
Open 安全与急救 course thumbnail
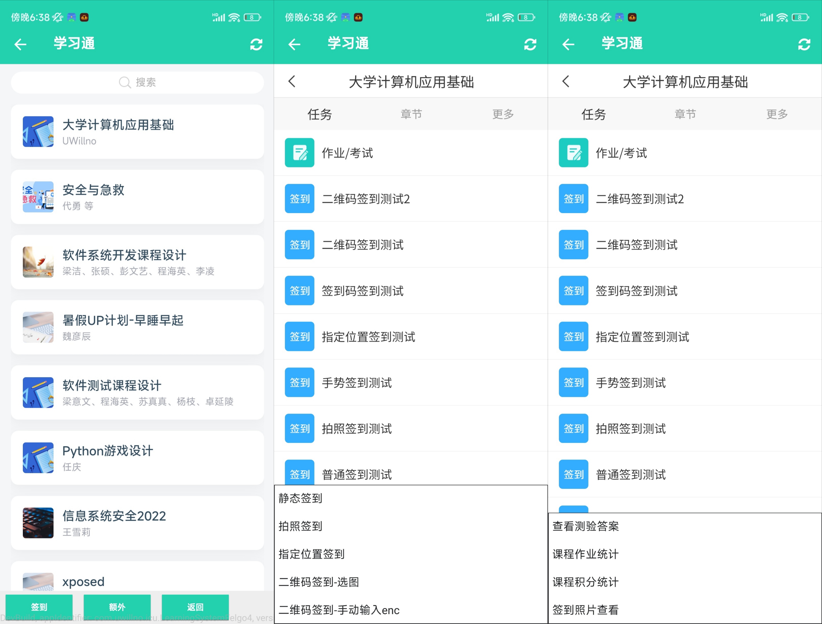[x=38, y=197]
